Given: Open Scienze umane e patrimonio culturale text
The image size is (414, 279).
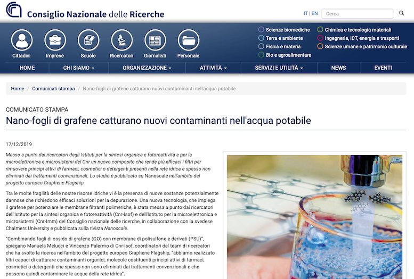Looking at the screenshot, I should (x=366, y=46).
